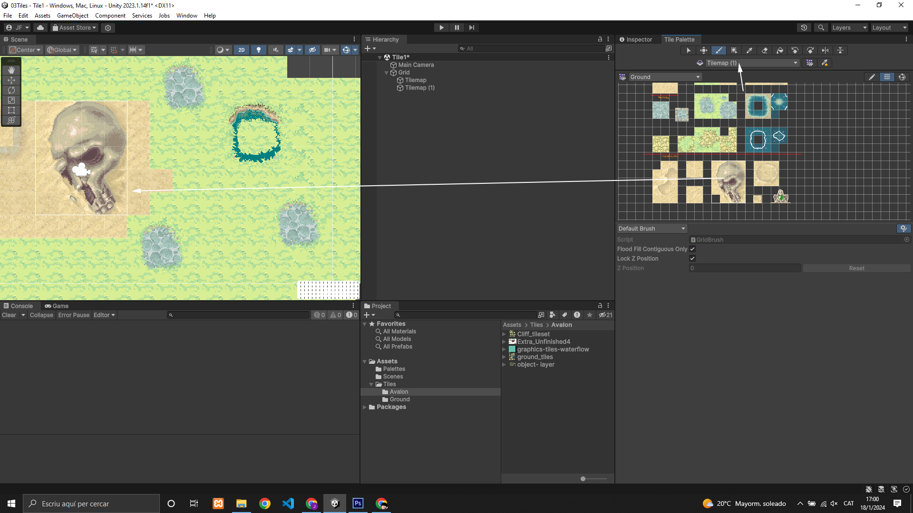Screen dimensions: 913x513
Task: Uncheck Flood Fill Contiguous Only
Action: (692, 249)
